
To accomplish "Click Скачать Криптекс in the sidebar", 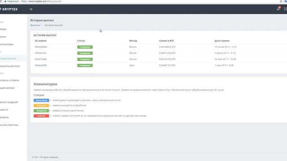I will (9, 125).
